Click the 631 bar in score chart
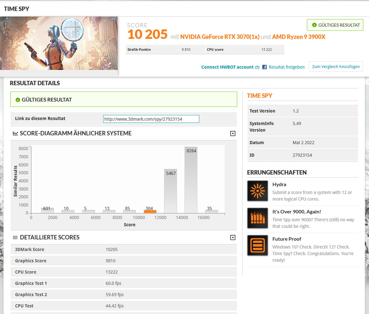Screen dimensions: 369x314 (x=48, y=210)
